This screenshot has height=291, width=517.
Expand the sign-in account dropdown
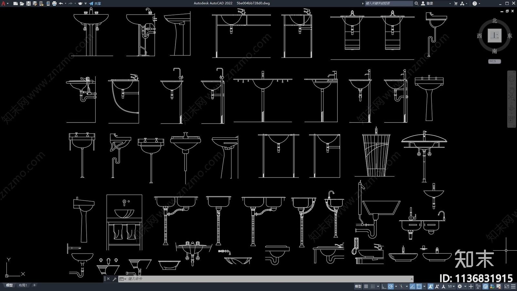pos(450,3)
